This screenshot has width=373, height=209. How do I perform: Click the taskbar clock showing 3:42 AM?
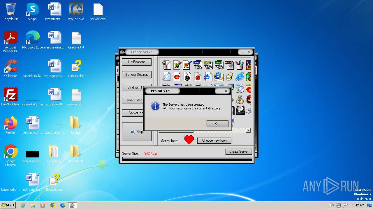pyautogui.click(x=358, y=205)
